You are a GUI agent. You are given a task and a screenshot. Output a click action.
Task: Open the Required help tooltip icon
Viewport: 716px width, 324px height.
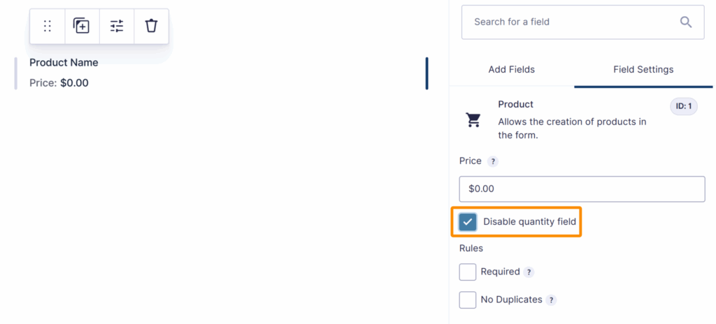529,272
